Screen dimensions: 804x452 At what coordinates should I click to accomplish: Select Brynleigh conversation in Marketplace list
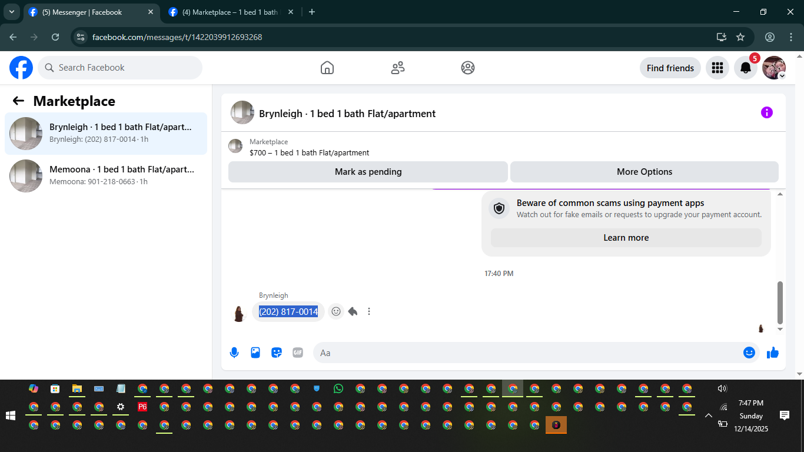(x=106, y=134)
